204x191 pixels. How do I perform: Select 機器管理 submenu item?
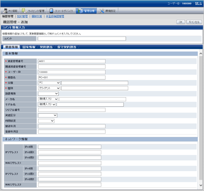[8, 16]
